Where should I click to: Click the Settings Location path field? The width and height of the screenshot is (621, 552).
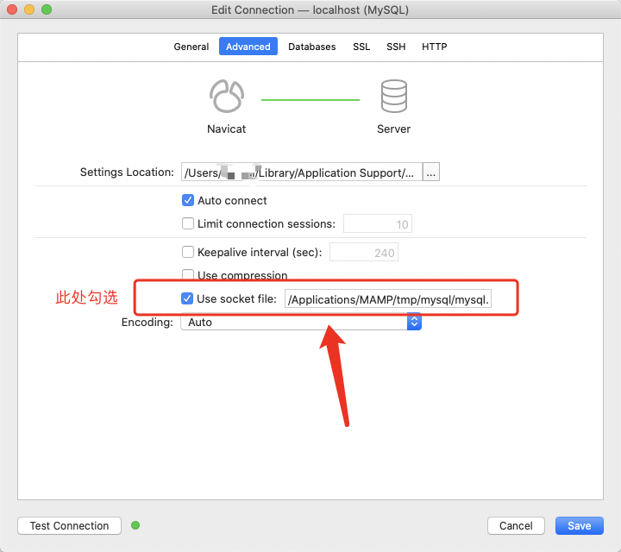click(302, 172)
